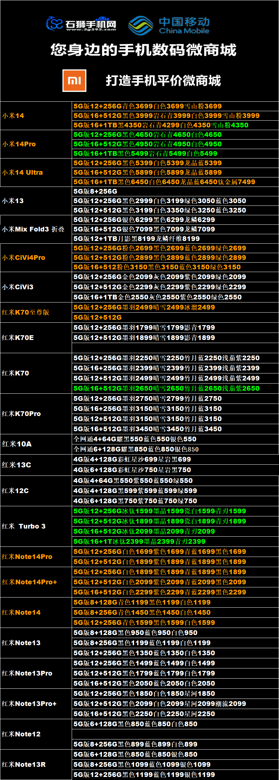
Task: Click row '5G版16+1TB黑色5499岩石青5499白色5499'
Action: click(175, 153)
